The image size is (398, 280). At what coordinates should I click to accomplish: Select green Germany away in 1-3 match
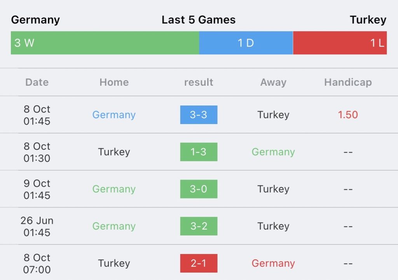click(x=273, y=152)
